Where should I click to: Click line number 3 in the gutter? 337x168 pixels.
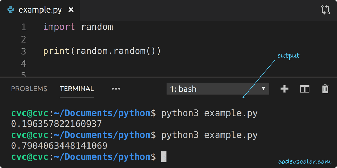pyautogui.click(x=24, y=51)
